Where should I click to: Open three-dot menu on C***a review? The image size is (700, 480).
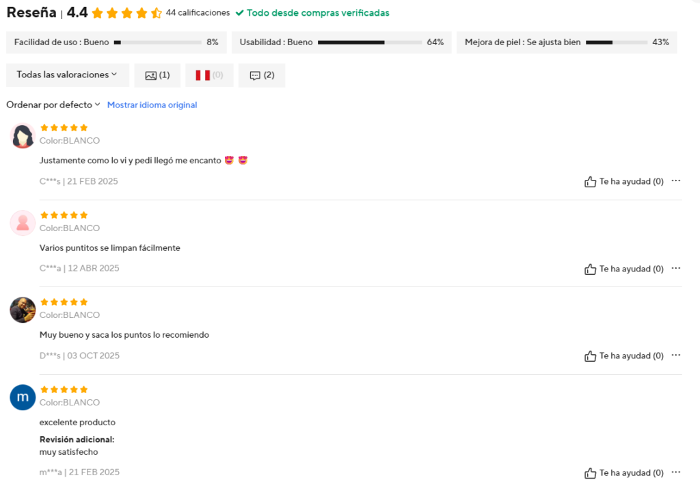tap(676, 269)
